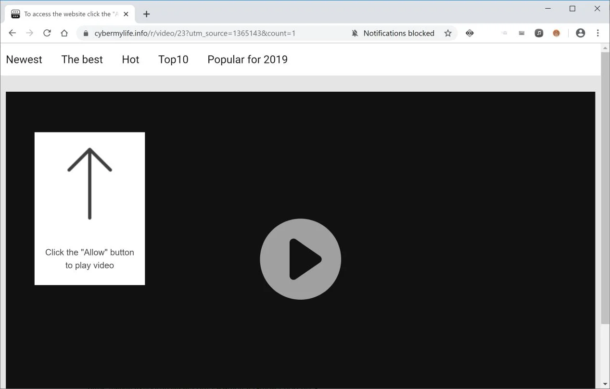Select the 'To access the website' tab
The height and width of the screenshot is (389, 610).
point(70,14)
